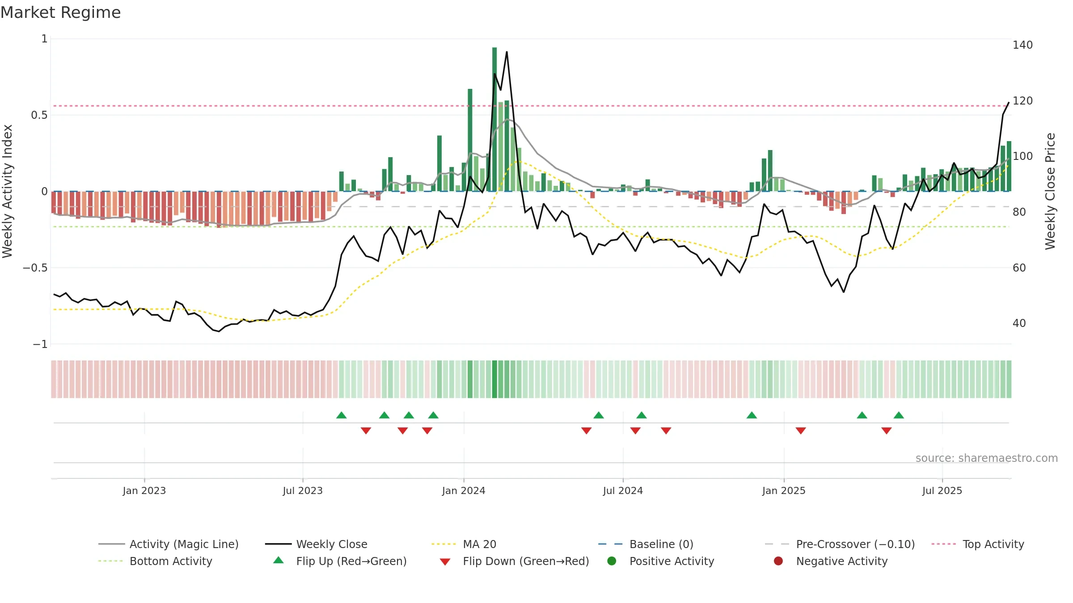This screenshot has height=603, width=1073.
Task: Click the tallest green activity bar in early 2024
Action: [x=494, y=119]
